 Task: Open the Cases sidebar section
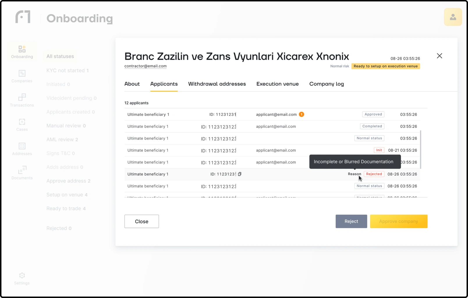[x=22, y=125]
